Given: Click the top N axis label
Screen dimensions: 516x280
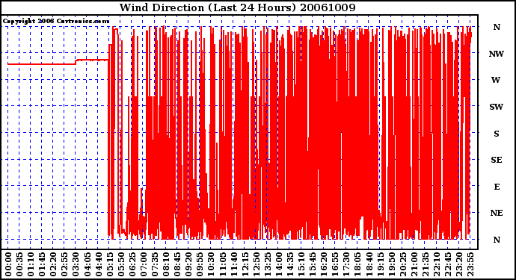Looking at the screenshot, I should 497,27.
